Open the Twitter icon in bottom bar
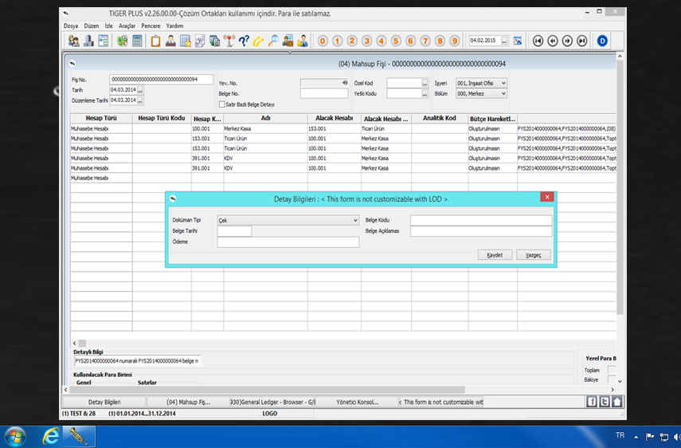The width and height of the screenshot is (681, 448). tap(605, 402)
